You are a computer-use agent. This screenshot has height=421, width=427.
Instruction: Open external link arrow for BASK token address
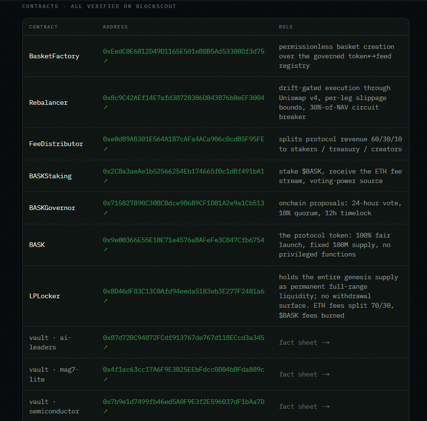click(x=105, y=249)
